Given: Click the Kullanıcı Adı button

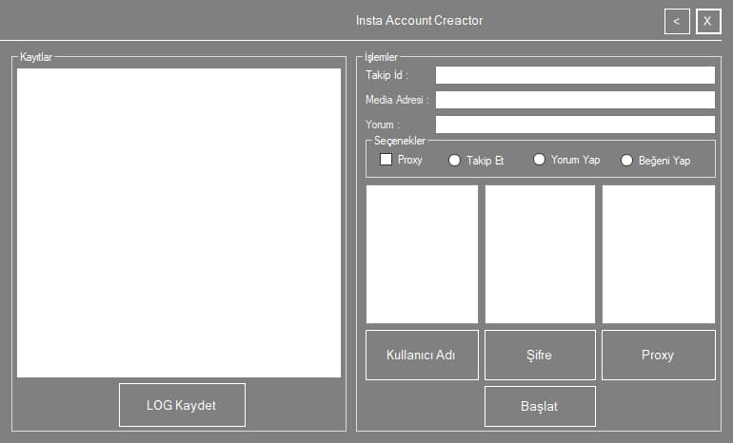Looking at the screenshot, I should 422,356.
